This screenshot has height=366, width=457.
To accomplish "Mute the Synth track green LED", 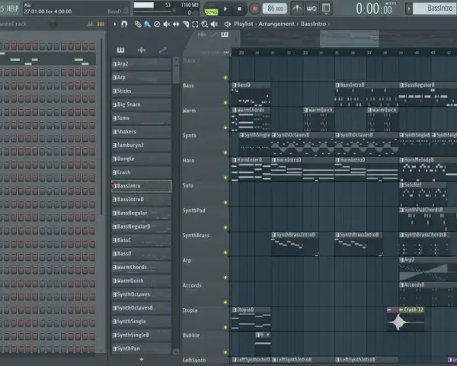I will click(225, 152).
